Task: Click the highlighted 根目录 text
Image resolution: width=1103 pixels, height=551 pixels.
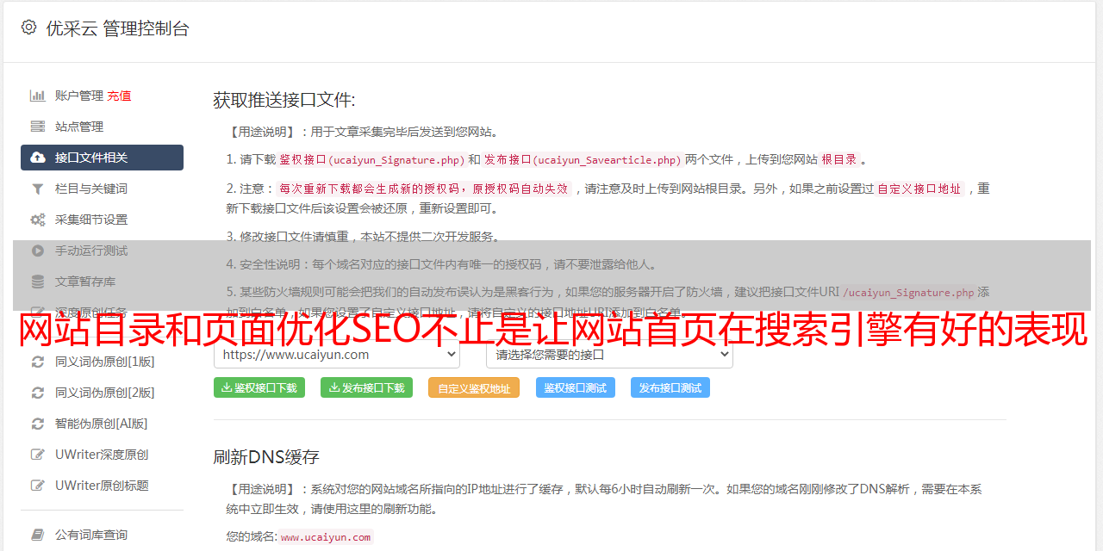Action: point(839,159)
